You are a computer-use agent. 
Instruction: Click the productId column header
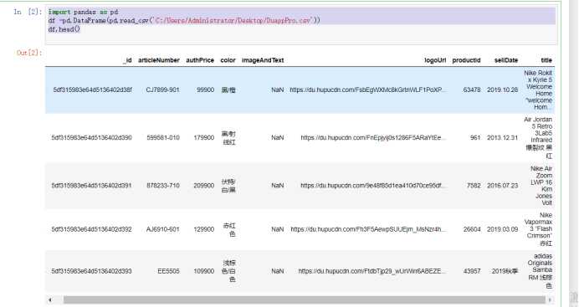[x=466, y=60]
